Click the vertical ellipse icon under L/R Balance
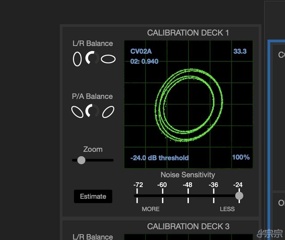Viewport: 285px width, 240px height. point(77,59)
